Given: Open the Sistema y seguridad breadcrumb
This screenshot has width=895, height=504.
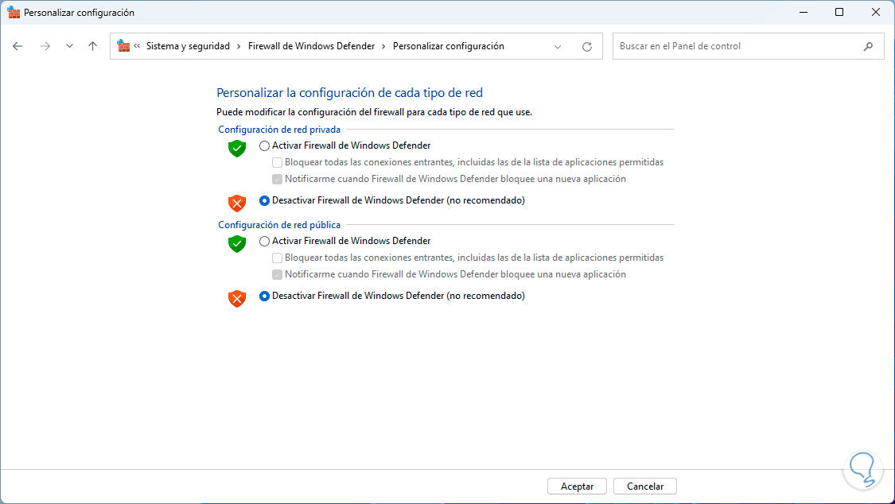Looking at the screenshot, I should pyautogui.click(x=188, y=46).
